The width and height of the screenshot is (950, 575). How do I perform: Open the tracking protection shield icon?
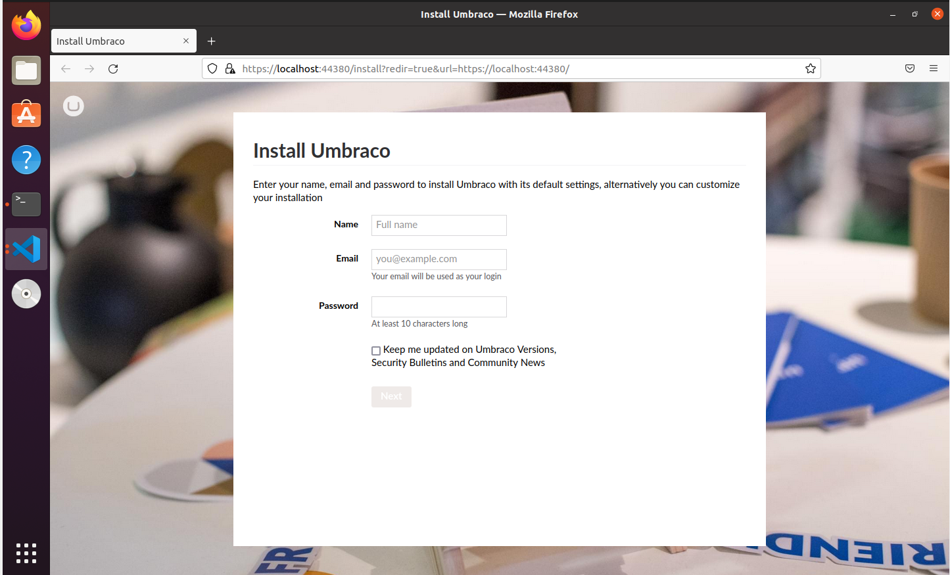point(212,68)
